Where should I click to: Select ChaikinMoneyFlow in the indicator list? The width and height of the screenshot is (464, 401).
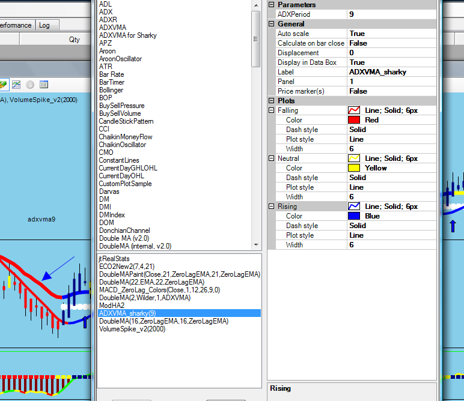(x=126, y=137)
